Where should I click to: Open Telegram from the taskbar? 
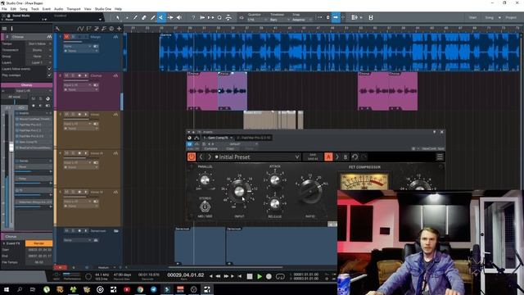[x=153, y=289]
